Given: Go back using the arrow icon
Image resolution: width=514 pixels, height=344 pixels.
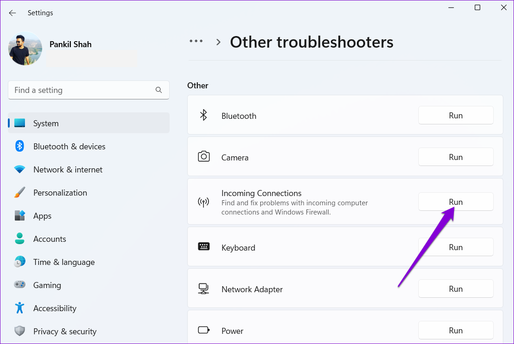Looking at the screenshot, I should click(x=12, y=13).
